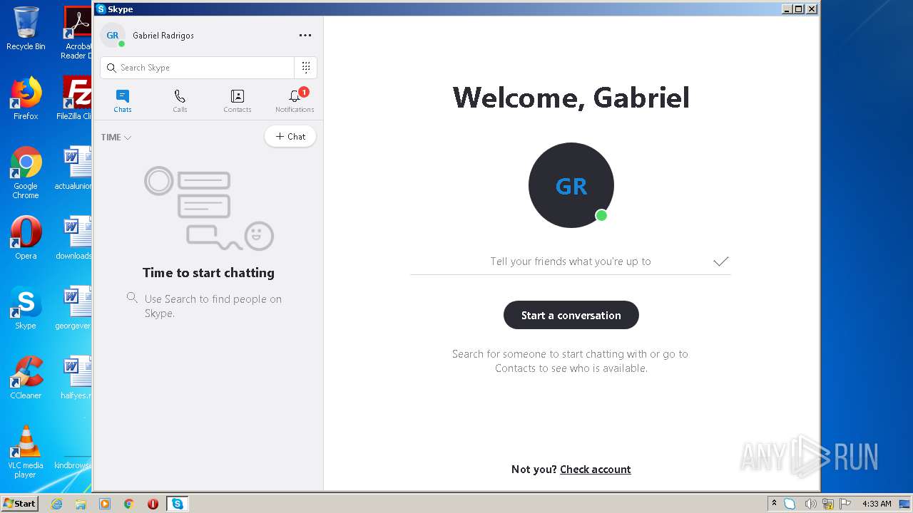Open Opera desktop shortcut
Viewport: 913px width, 513px height.
26,238
